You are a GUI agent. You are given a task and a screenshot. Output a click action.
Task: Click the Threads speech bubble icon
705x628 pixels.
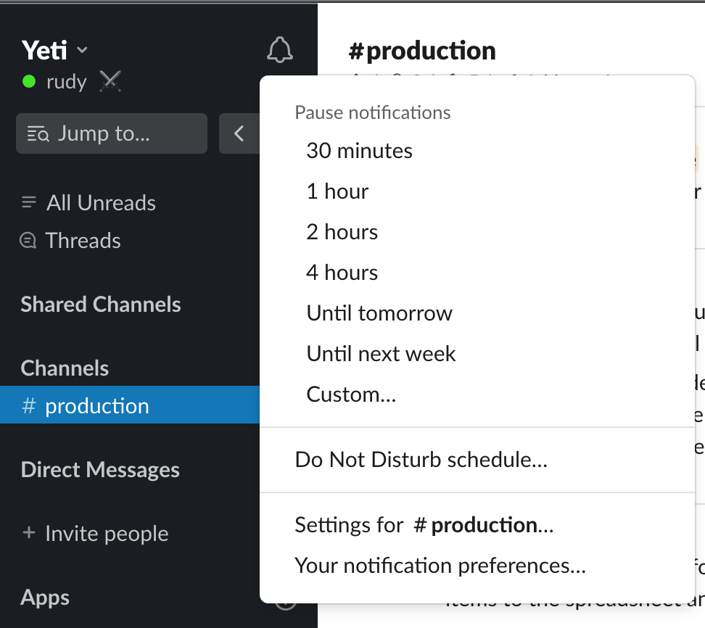point(28,241)
